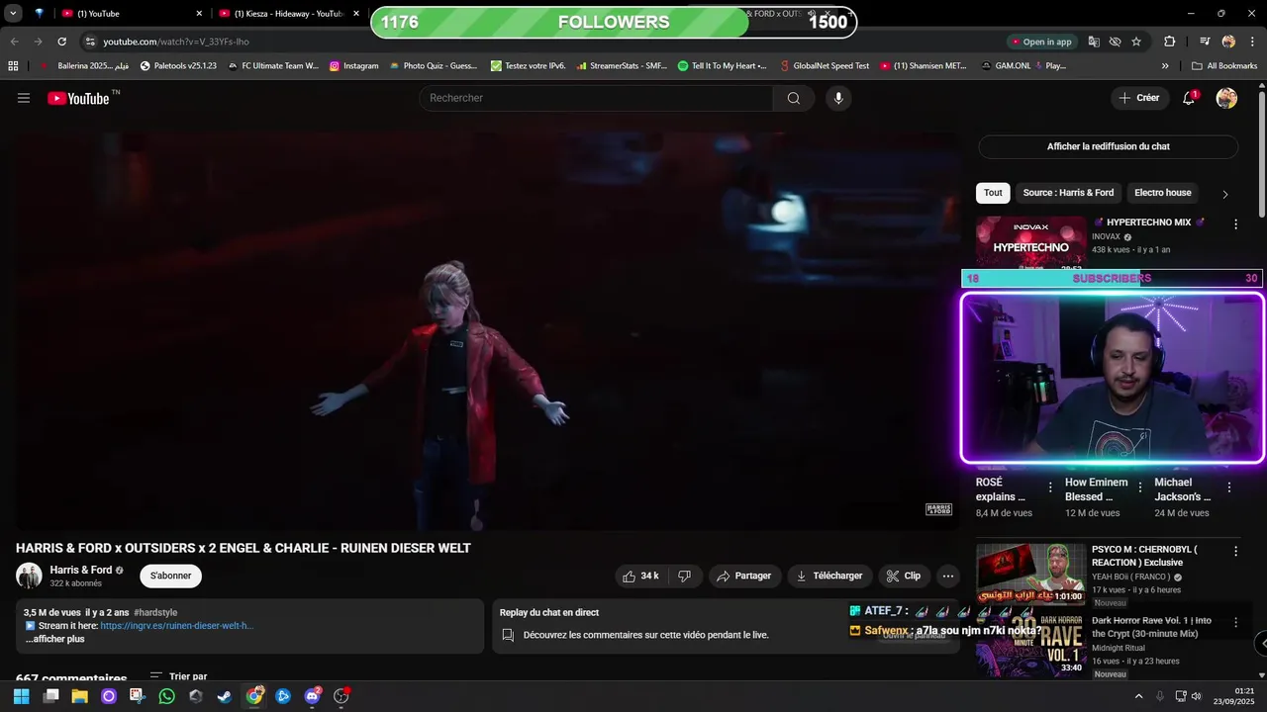The height and width of the screenshot is (712, 1267).
Task: Select the Tout filter chip
Action: click(x=993, y=193)
